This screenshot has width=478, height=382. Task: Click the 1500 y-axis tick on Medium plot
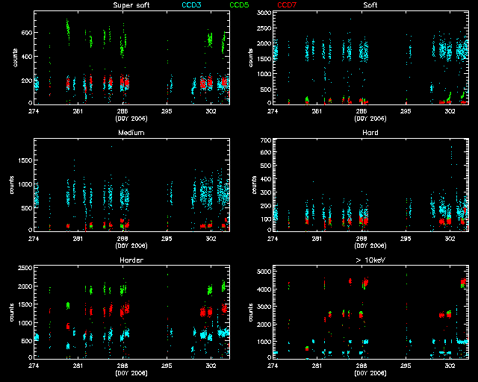point(23,160)
